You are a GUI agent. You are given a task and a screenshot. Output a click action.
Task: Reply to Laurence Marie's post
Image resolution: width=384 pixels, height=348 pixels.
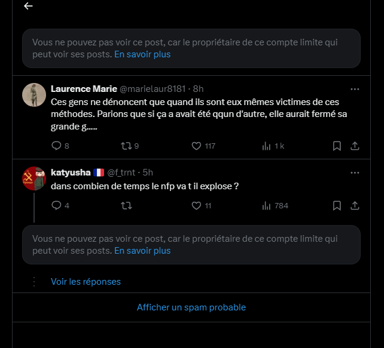pyautogui.click(x=57, y=146)
